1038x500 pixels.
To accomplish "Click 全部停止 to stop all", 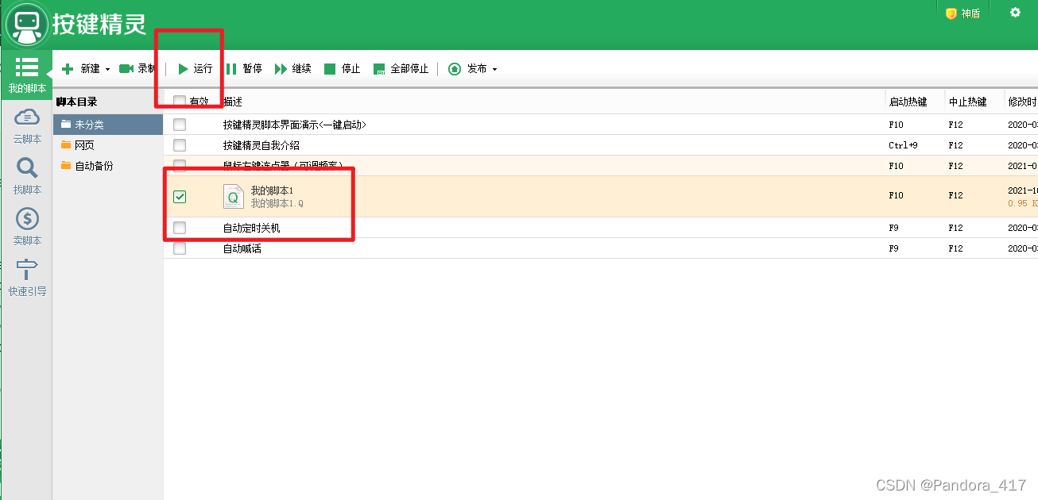I will (401, 69).
